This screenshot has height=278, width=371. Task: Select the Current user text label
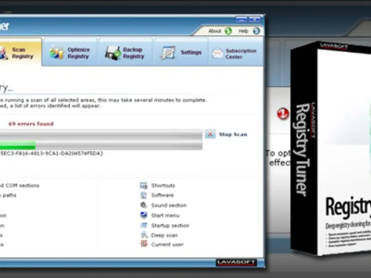point(167,245)
